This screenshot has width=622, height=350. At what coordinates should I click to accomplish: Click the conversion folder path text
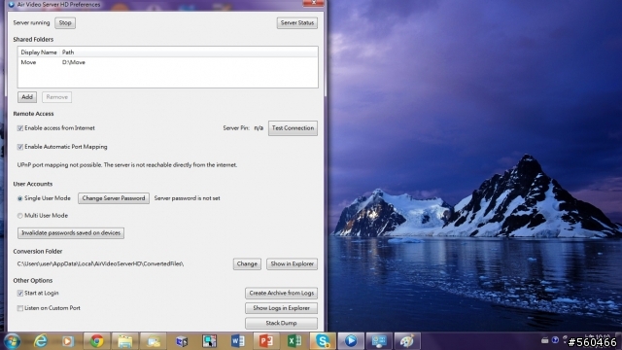pos(100,263)
